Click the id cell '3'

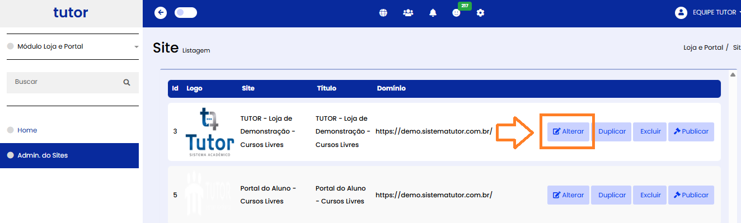[x=175, y=132]
